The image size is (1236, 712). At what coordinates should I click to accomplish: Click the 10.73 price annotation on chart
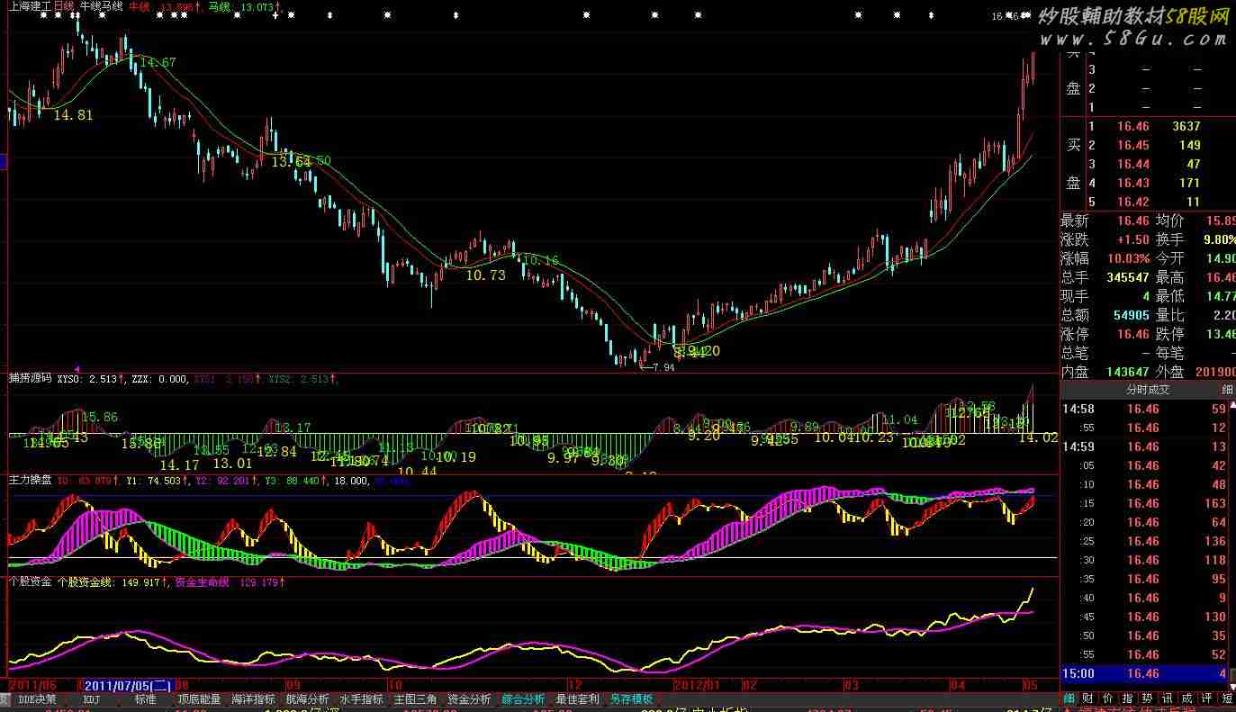tap(486, 275)
